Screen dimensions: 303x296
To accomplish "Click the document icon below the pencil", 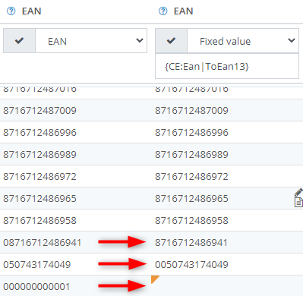I will pos(298,203).
